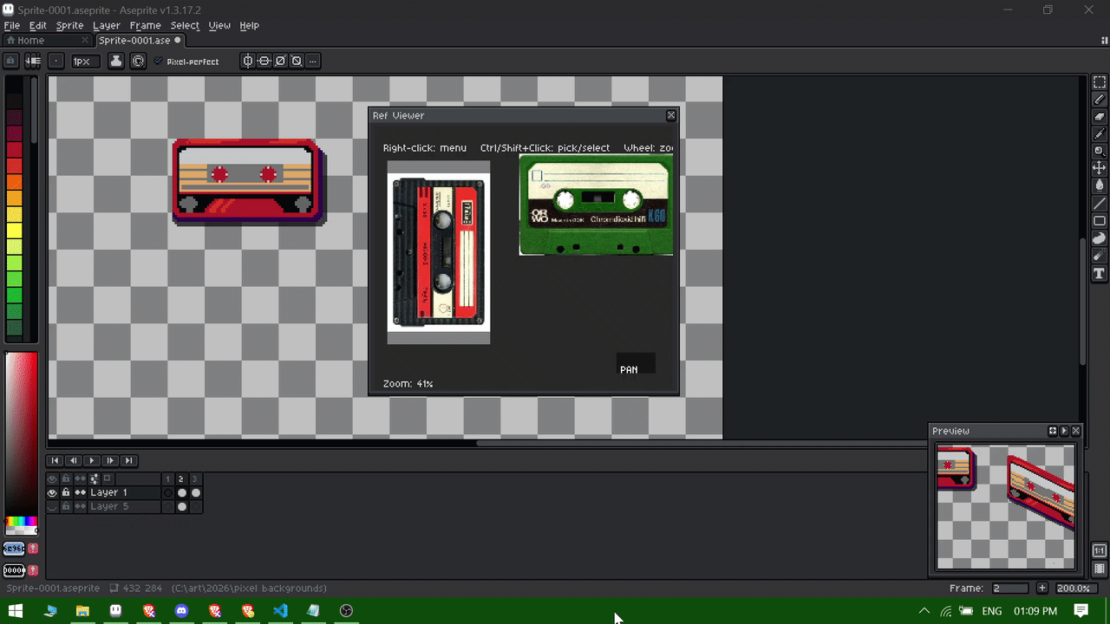This screenshot has height=624, width=1110.
Task: Open the Sprite menu
Action: [x=69, y=26]
